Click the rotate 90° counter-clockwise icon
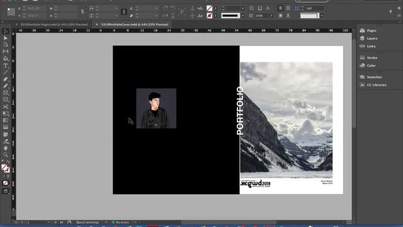403x227 pixels. point(173,8)
